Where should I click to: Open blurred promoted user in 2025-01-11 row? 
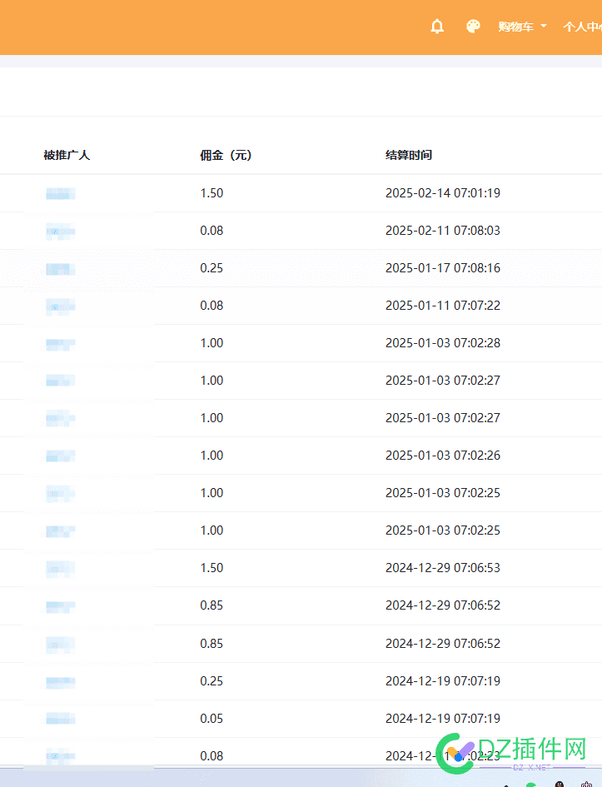tap(61, 306)
